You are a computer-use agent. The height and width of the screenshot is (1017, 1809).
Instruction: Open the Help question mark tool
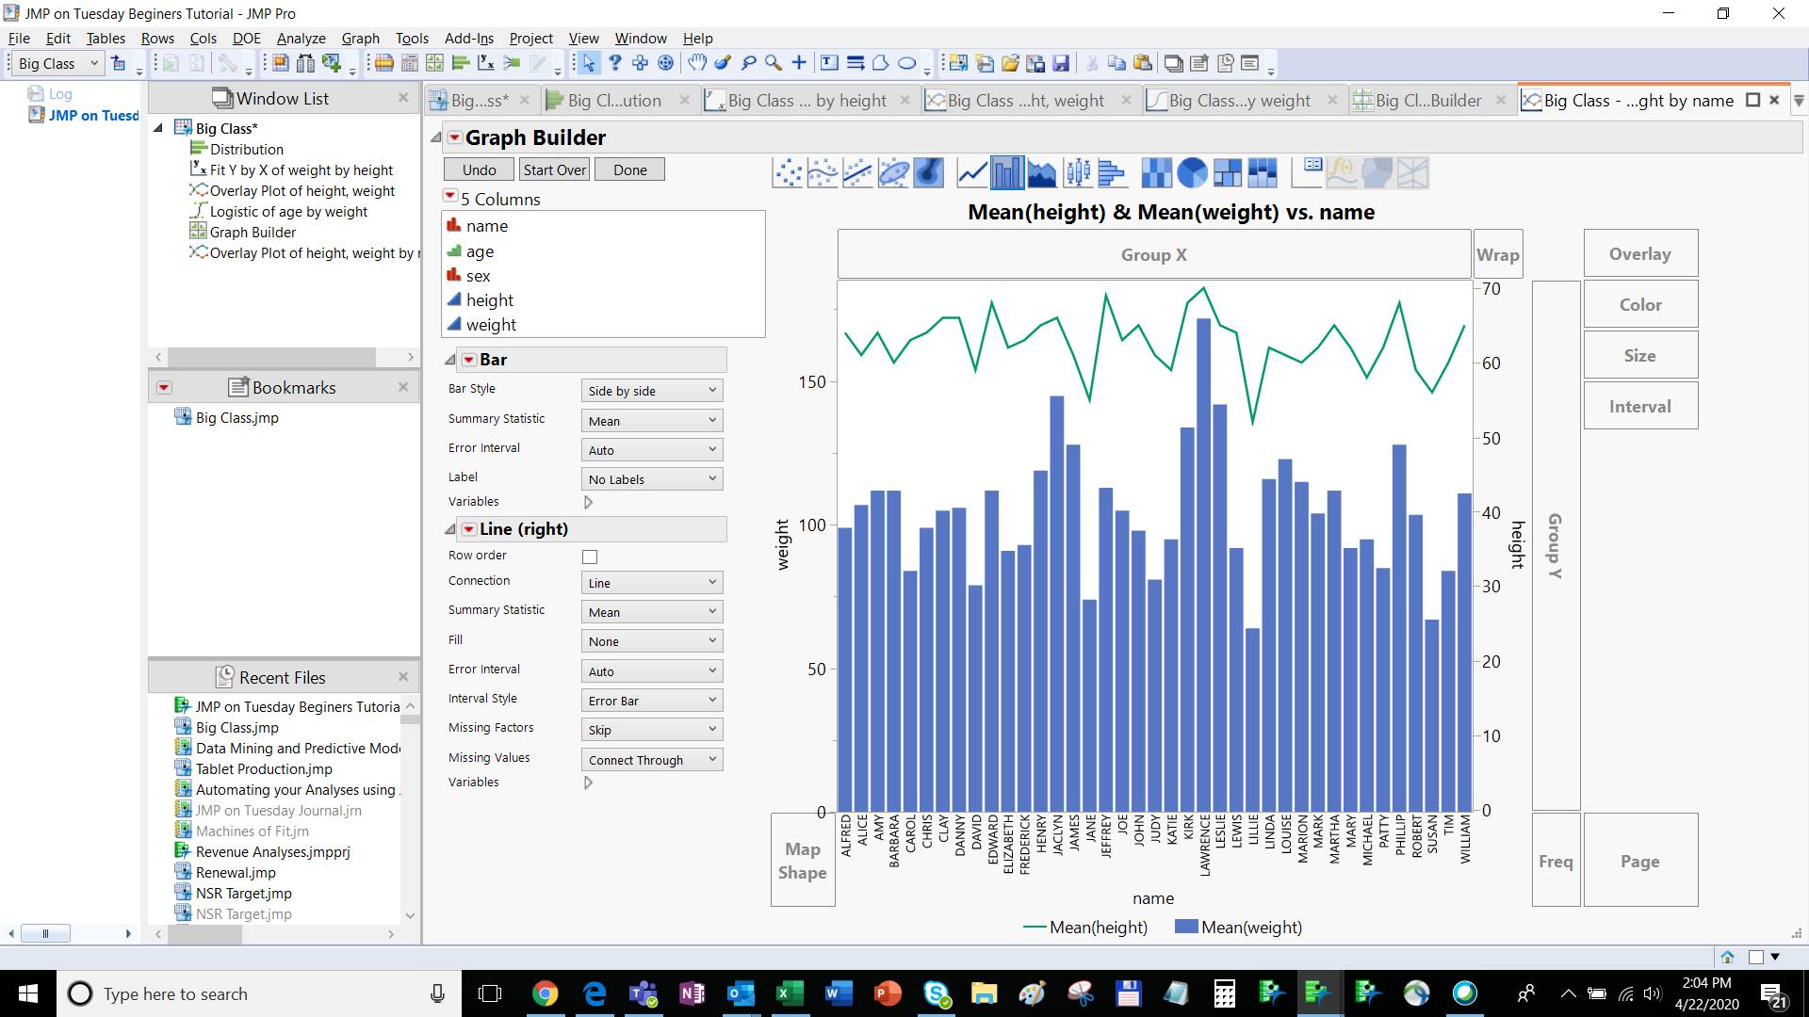[x=615, y=63]
